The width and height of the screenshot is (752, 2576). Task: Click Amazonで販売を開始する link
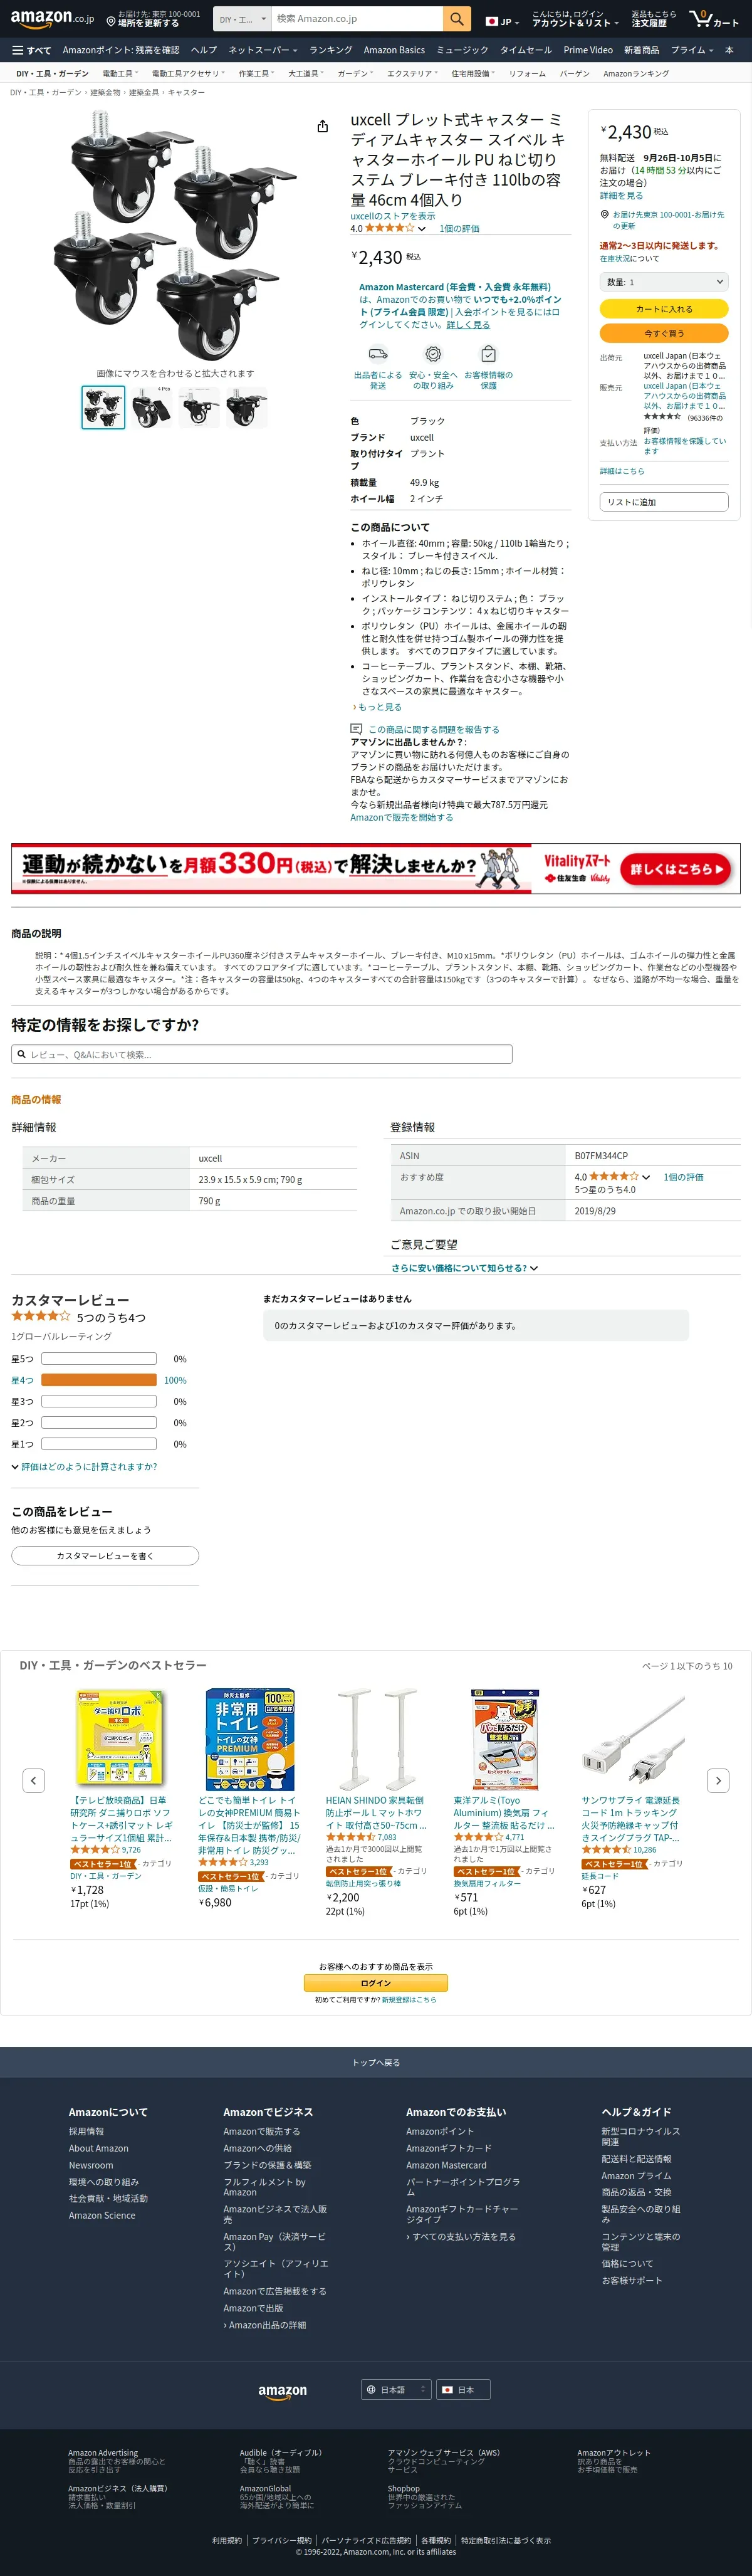pyautogui.click(x=401, y=817)
